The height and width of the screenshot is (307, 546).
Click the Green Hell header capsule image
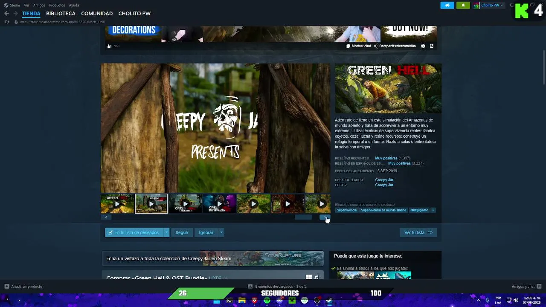click(x=388, y=89)
